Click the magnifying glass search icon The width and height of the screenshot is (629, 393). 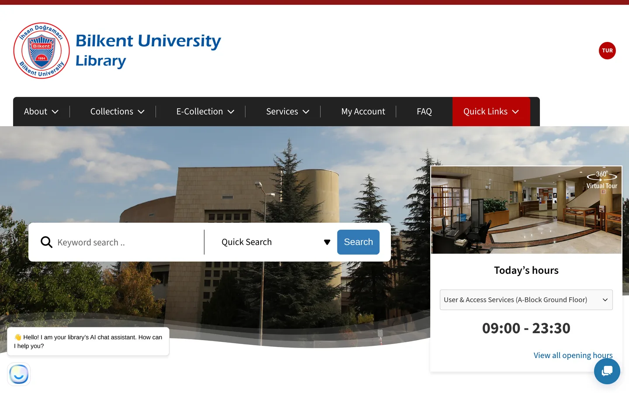pos(46,242)
